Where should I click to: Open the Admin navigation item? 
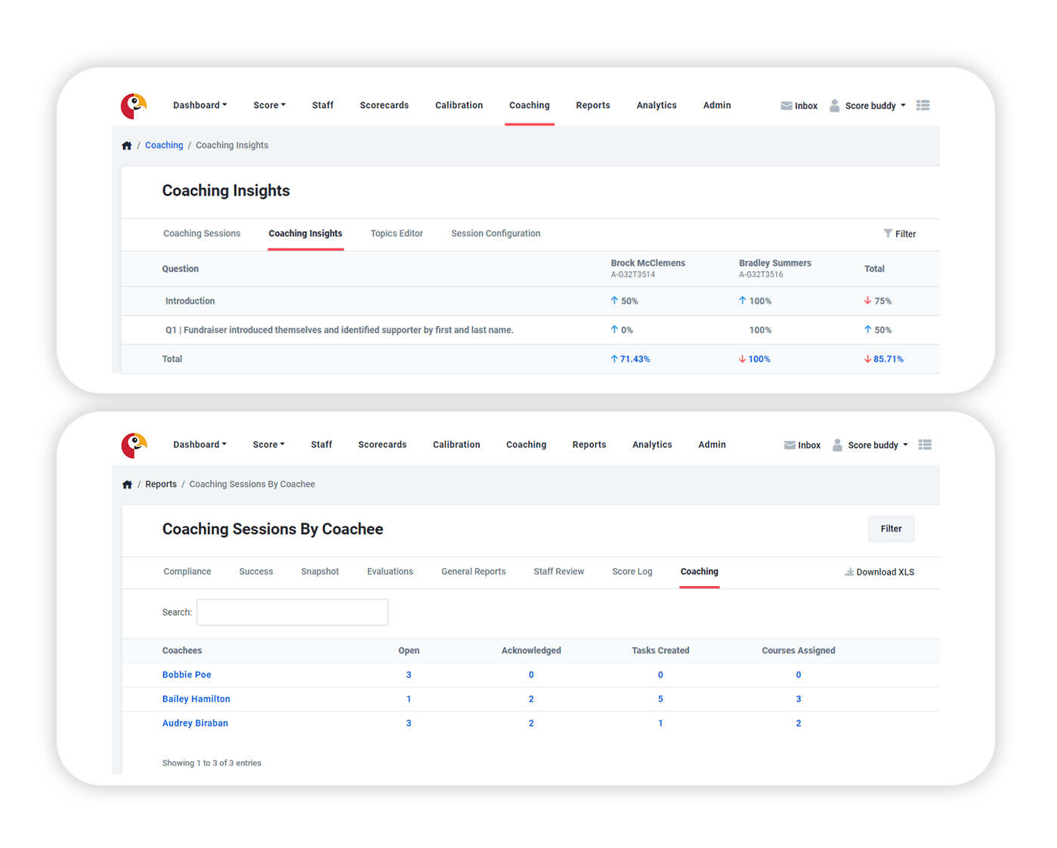tap(716, 105)
